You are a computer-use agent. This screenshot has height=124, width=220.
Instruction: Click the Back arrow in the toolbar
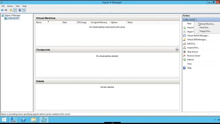click(2, 10)
